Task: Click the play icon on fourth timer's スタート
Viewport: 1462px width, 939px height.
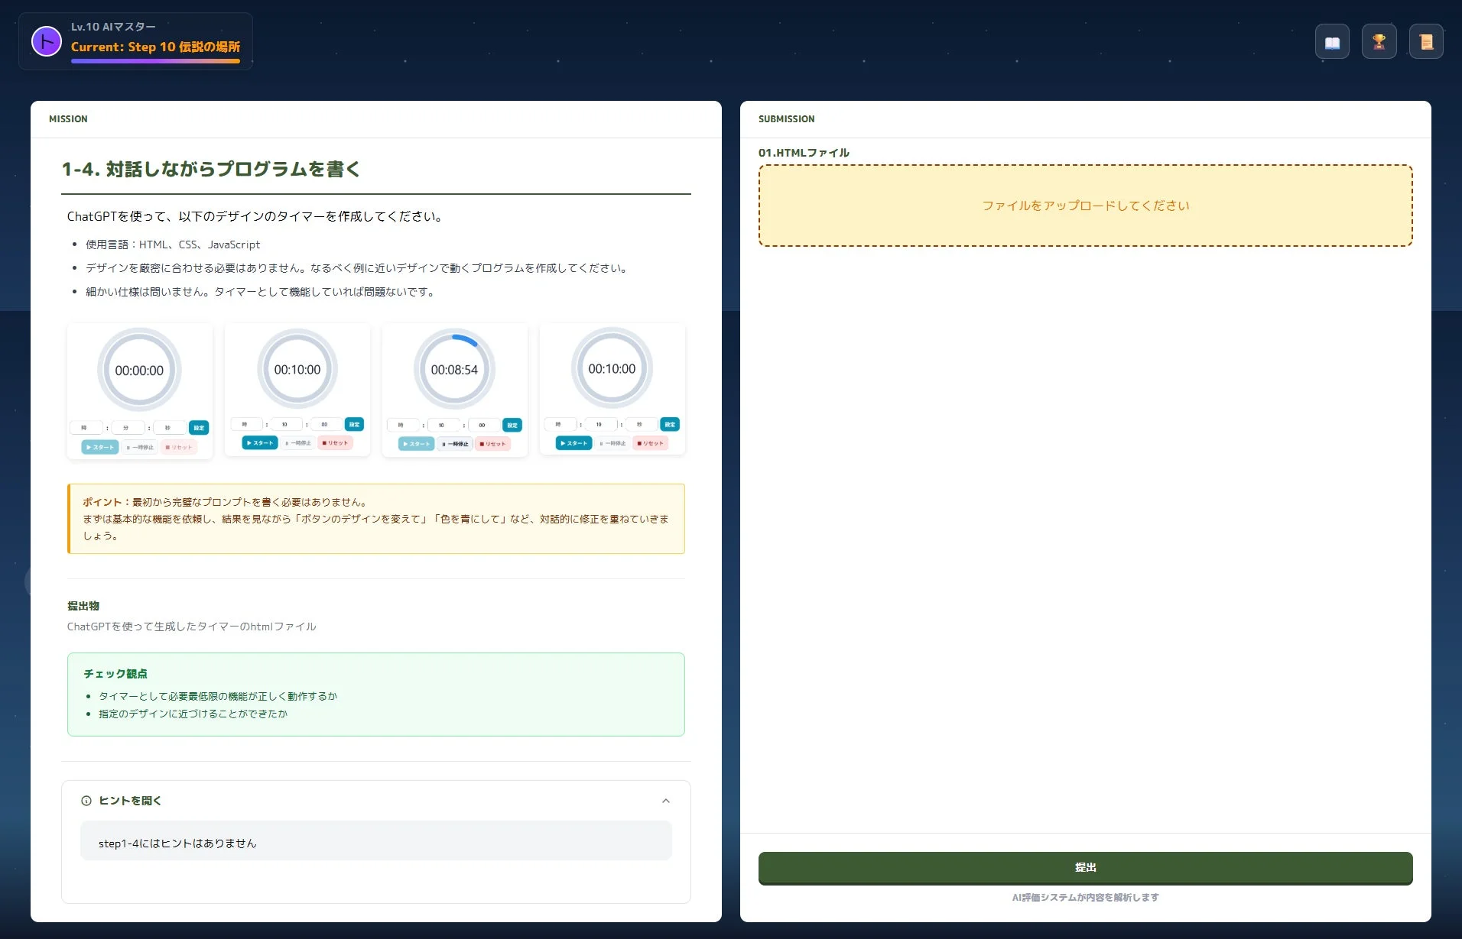Action: pos(564,443)
